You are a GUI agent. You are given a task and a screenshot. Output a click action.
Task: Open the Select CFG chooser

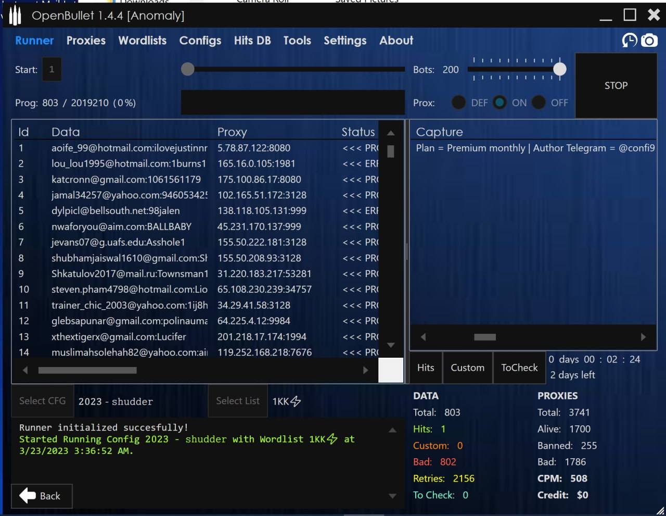click(43, 401)
